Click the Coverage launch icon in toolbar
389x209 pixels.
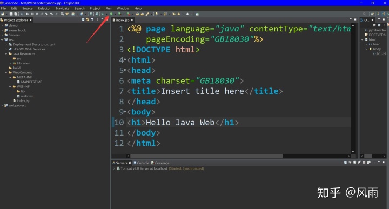point(119,14)
